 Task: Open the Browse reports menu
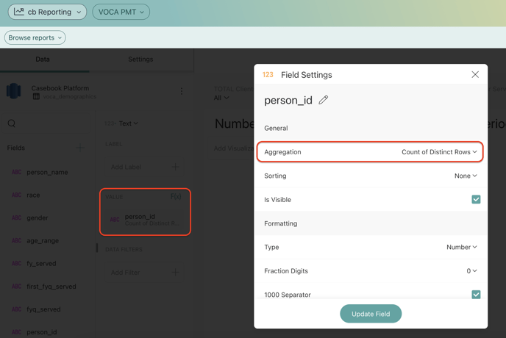pyautogui.click(x=35, y=37)
